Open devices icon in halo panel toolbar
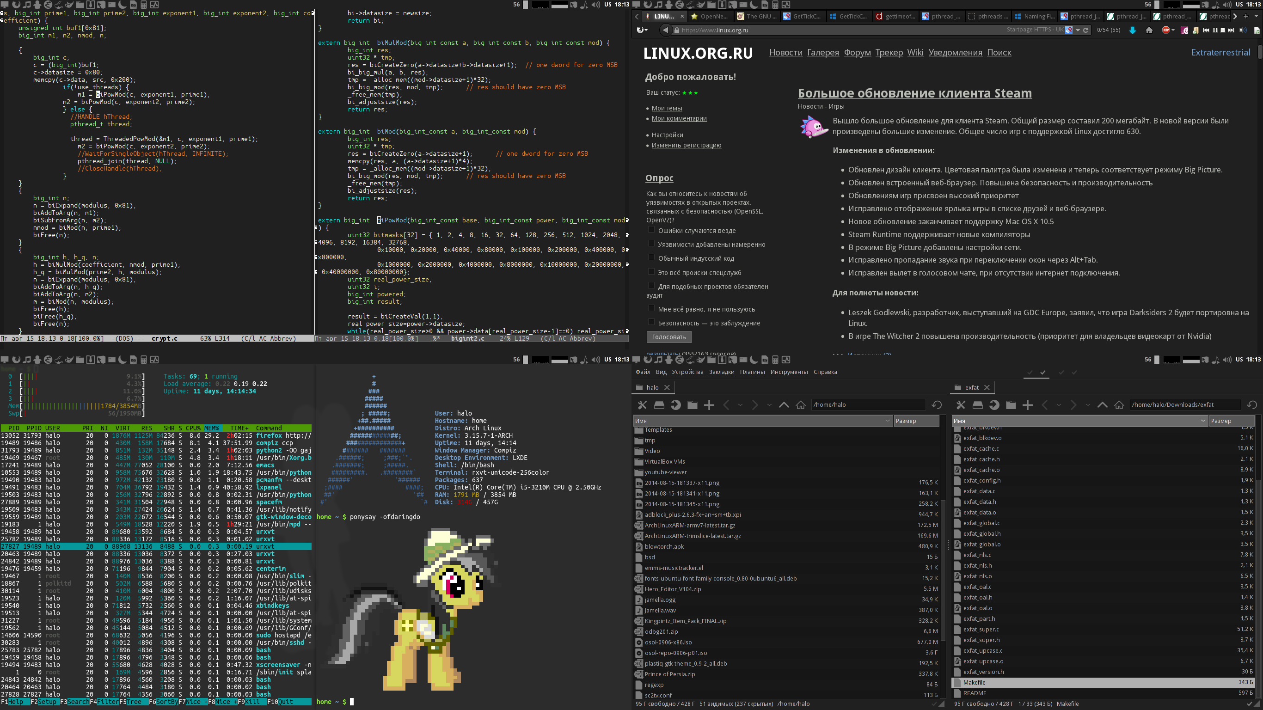 pyautogui.click(x=659, y=404)
